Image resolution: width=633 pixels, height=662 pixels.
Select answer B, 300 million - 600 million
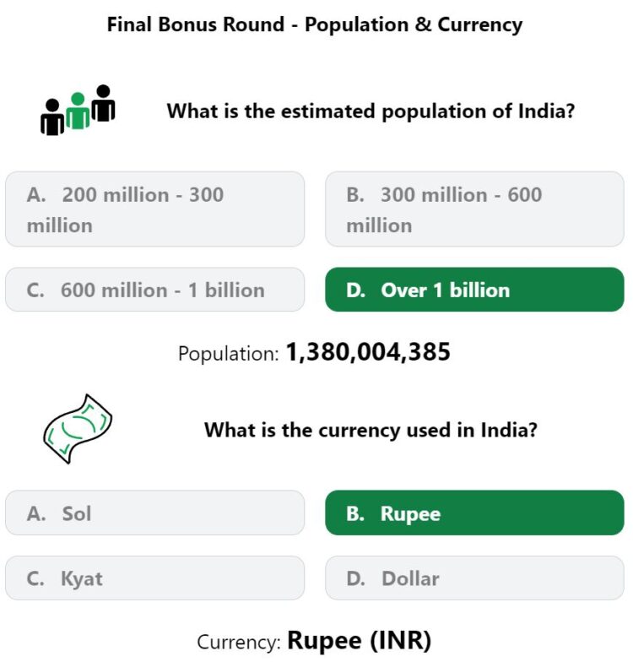pyautogui.click(x=474, y=209)
